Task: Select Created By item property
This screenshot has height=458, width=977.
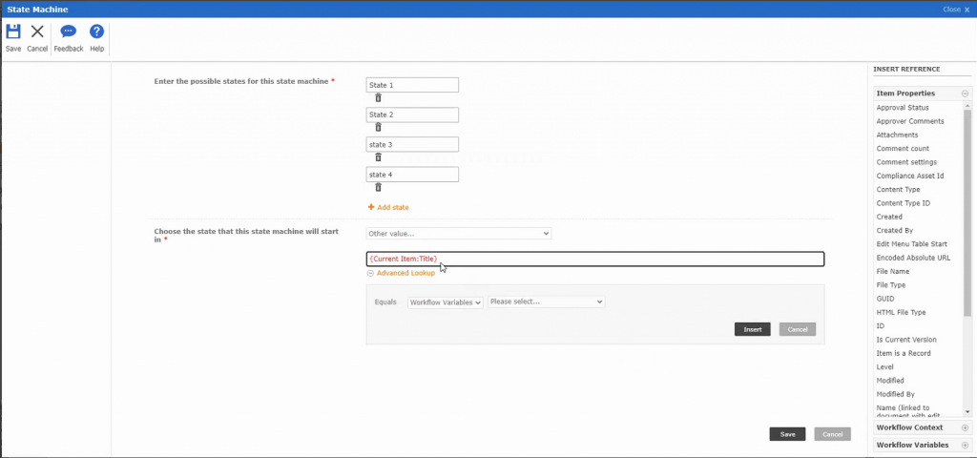Action: point(894,231)
